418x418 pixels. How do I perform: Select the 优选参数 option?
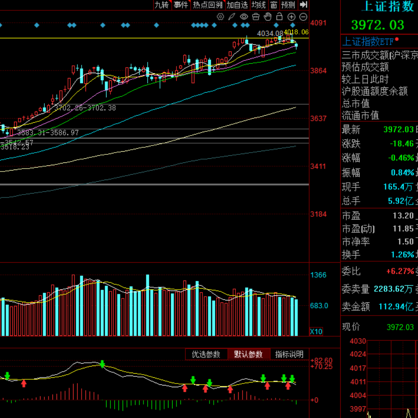(x=206, y=354)
